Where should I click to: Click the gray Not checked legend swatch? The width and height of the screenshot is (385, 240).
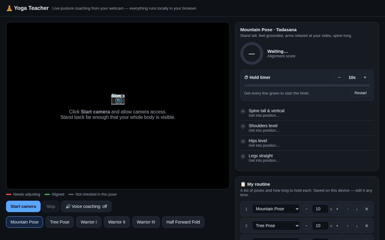pyautogui.click(x=71, y=194)
